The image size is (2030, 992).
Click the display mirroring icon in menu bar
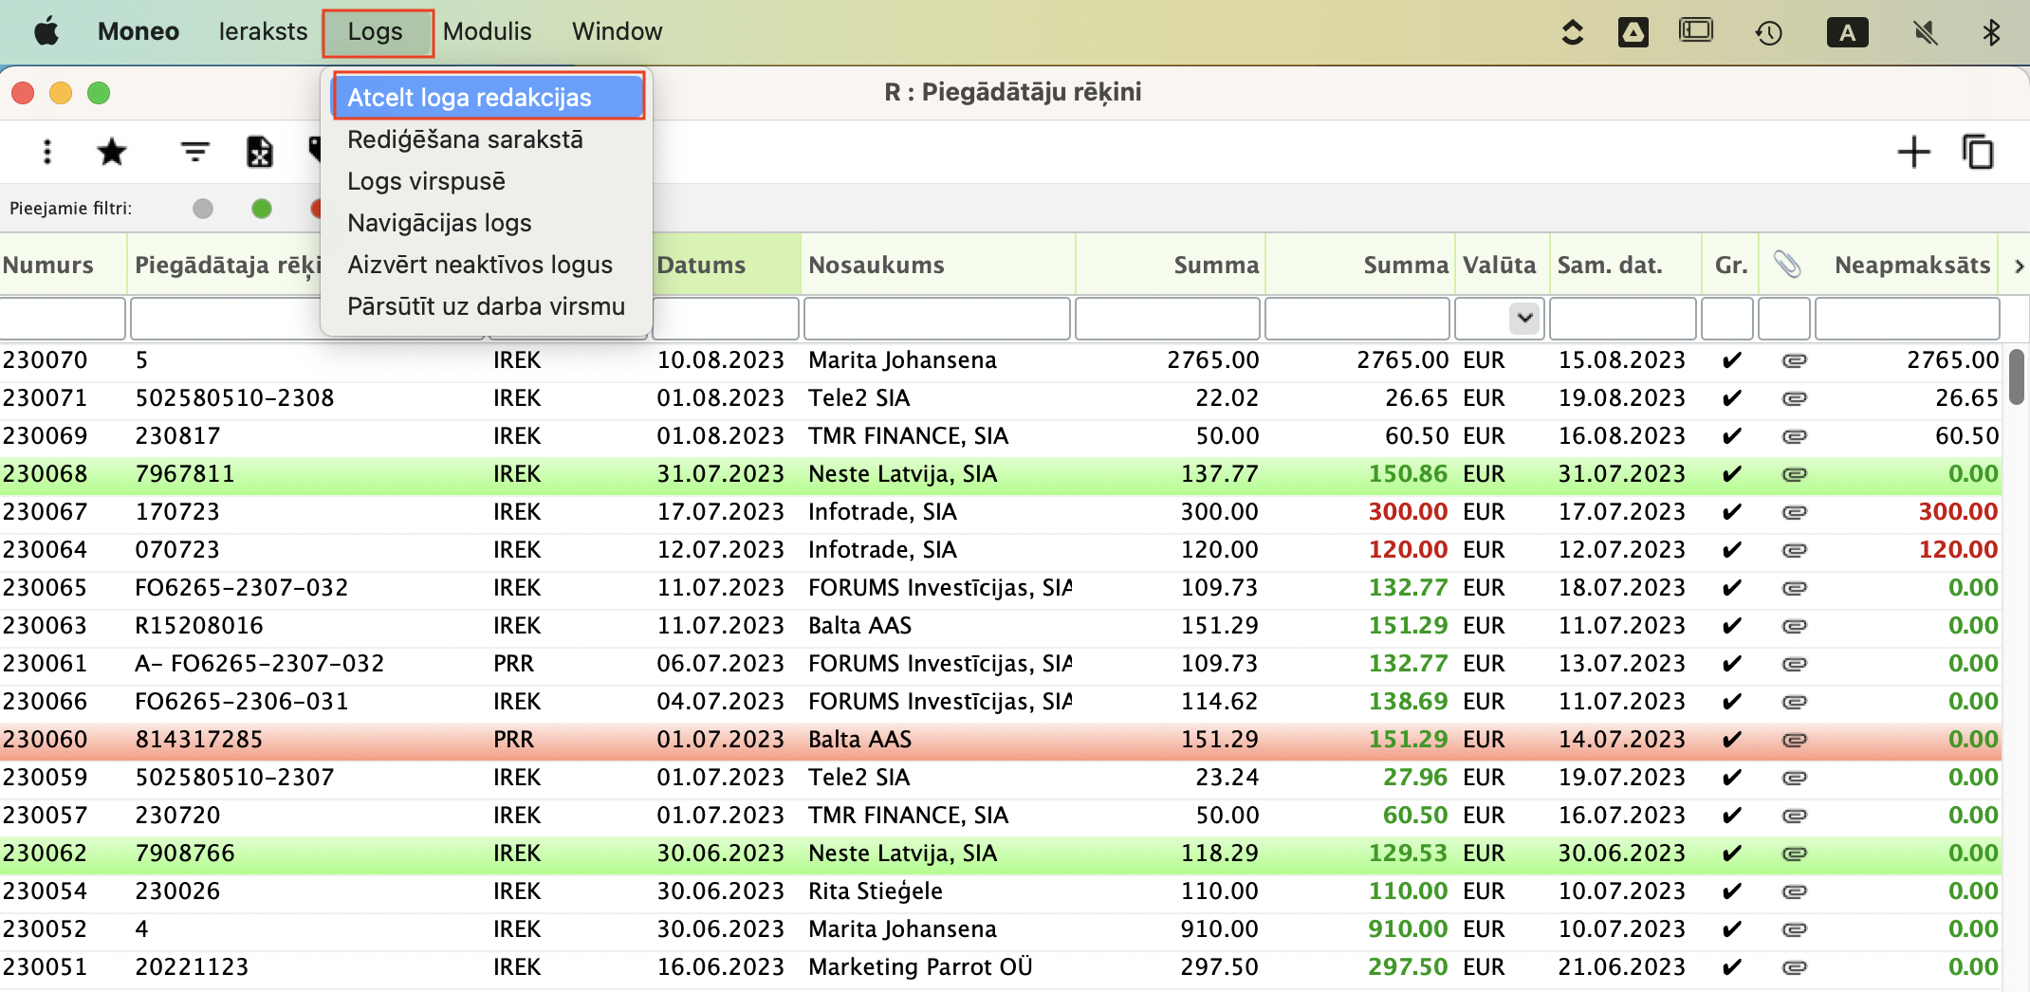coord(1695,31)
